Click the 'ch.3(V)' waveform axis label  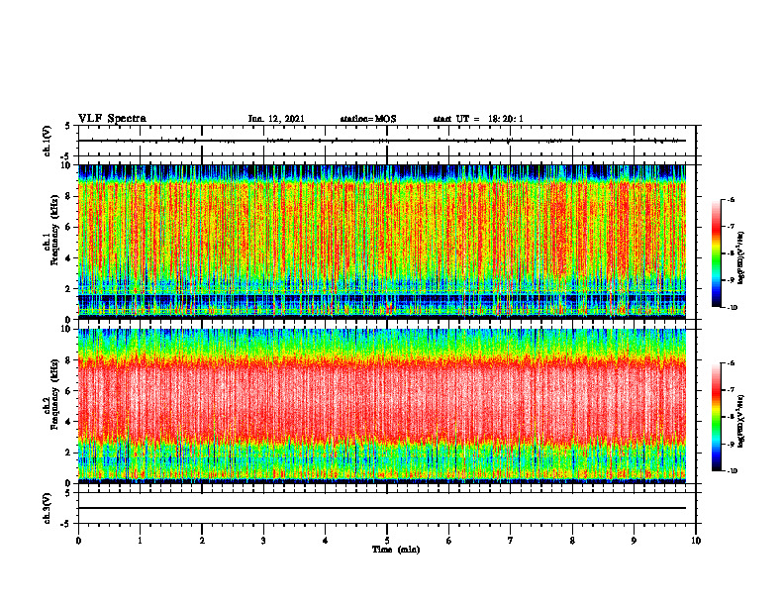(48, 509)
